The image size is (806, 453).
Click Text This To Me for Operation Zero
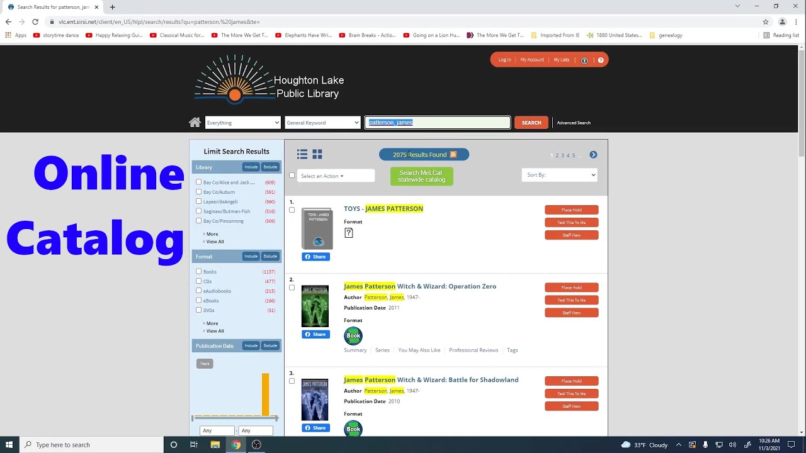[572, 300]
